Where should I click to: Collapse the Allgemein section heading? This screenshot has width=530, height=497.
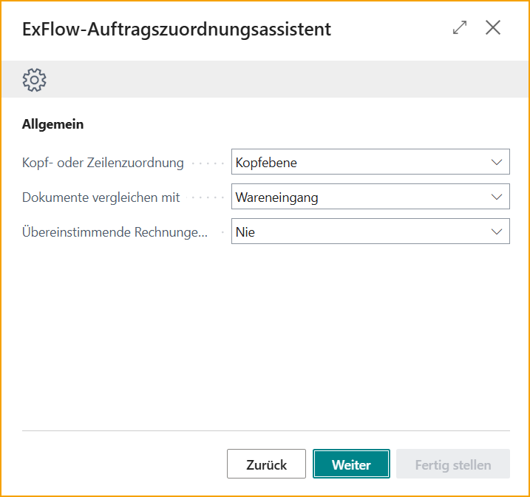[x=53, y=124]
